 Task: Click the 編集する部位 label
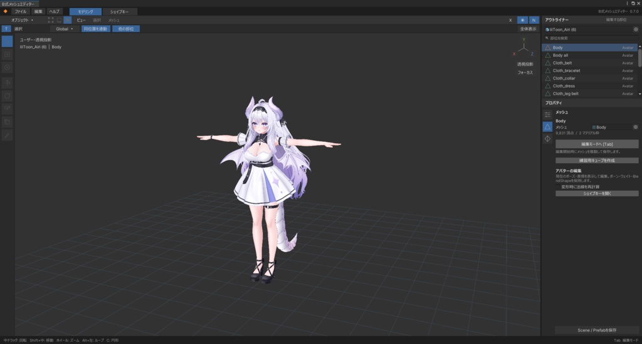(616, 19)
